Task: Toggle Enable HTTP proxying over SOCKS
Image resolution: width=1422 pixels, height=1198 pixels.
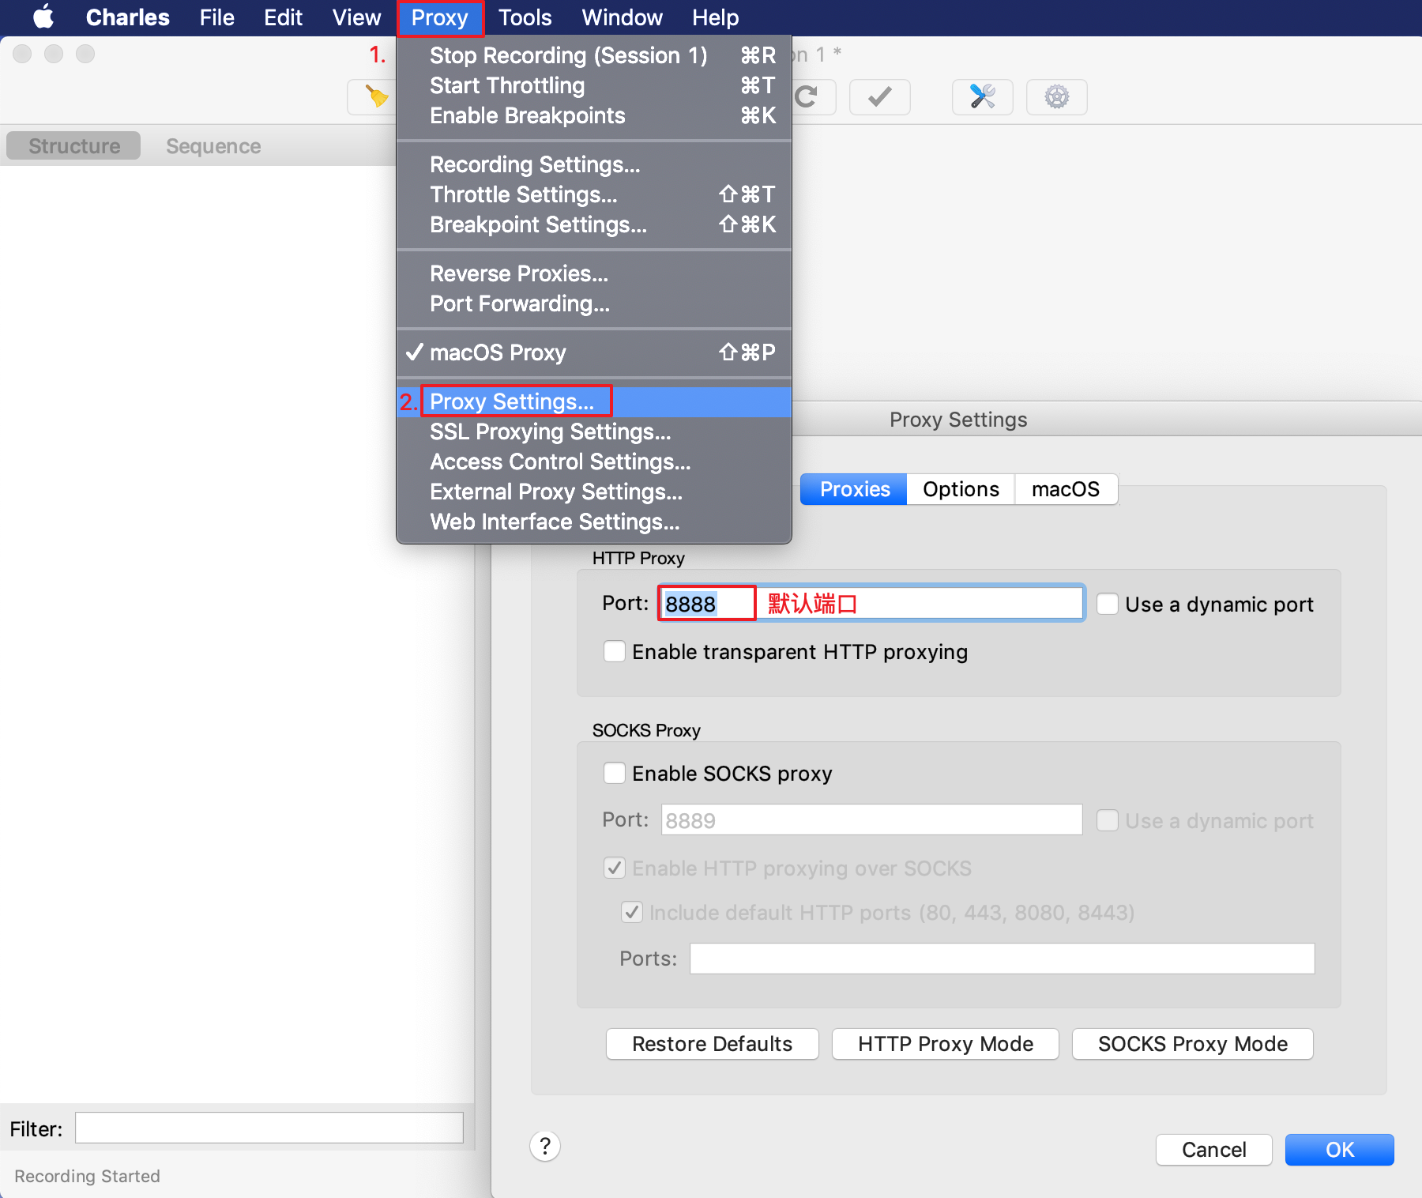Action: click(614, 868)
